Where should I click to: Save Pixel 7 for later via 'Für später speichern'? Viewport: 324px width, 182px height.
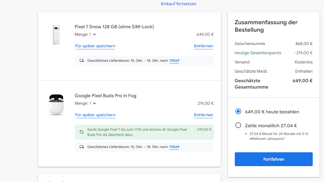pyautogui.click(x=95, y=46)
